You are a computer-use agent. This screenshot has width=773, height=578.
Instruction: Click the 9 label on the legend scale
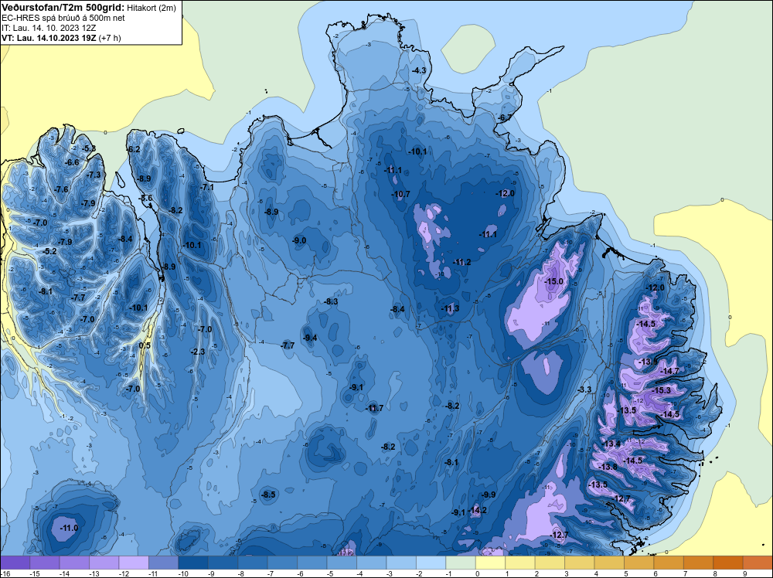tap(744, 573)
